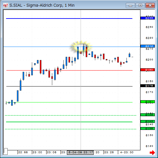Maximize the S.SIAL chart window
158x158 pixels.
pos(140,5)
